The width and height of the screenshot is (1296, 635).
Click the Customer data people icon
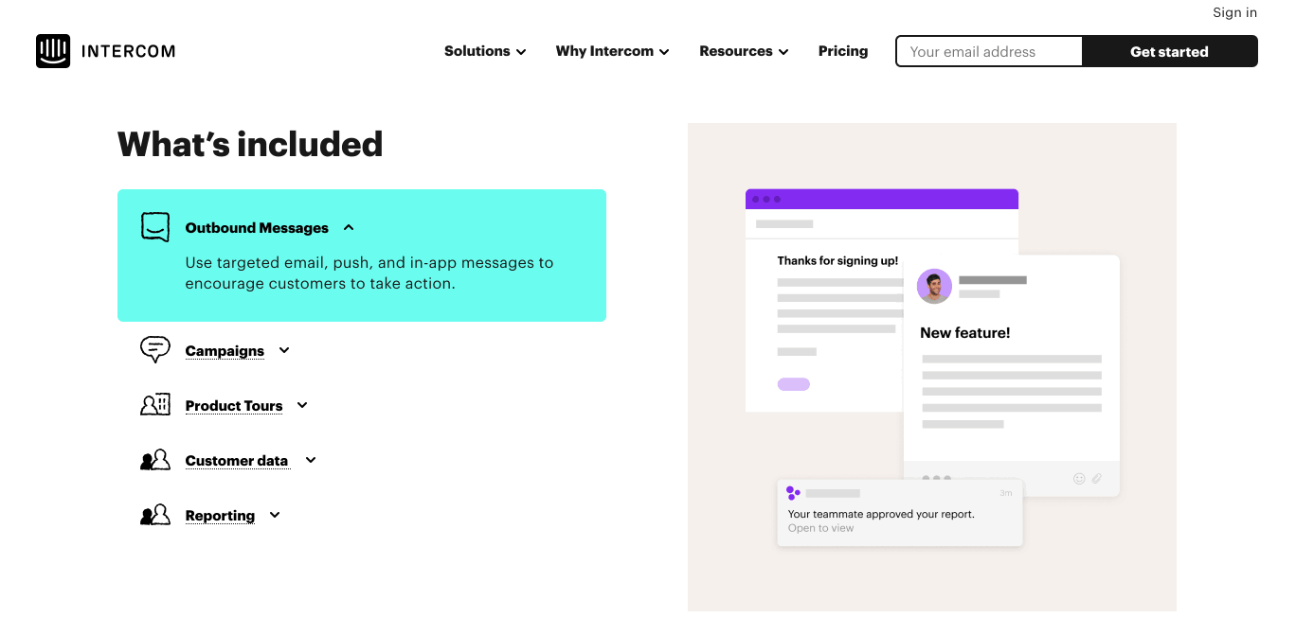point(155,461)
